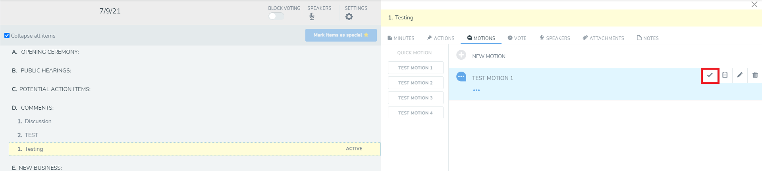The height and width of the screenshot is (171, 762).
Task: Click the speech bubble icon beside Test Motion 1
Action: pyautogui.click(x=461, y=76)
